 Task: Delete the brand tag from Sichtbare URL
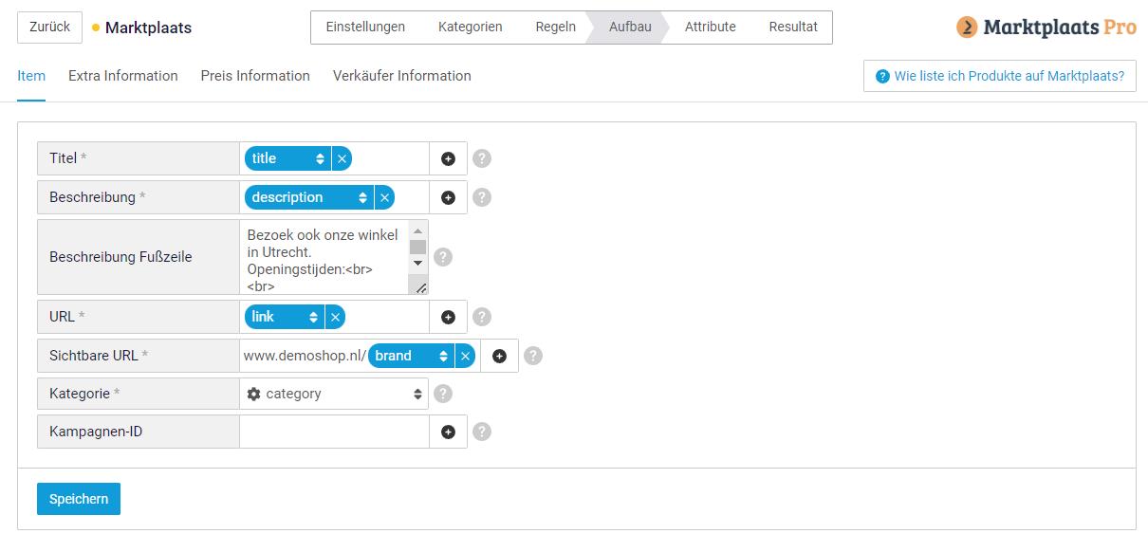pyautogui.click(x=465, y=356)
